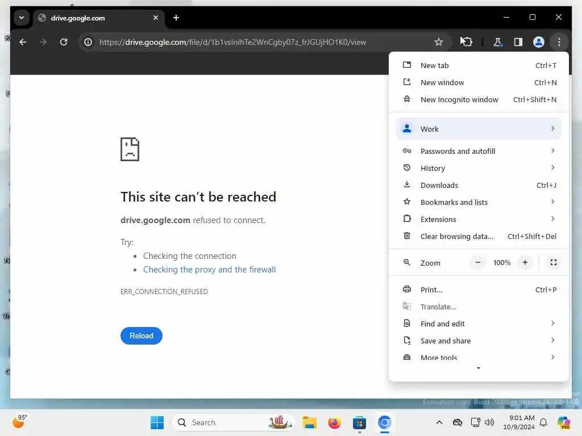Click the forward navigation arrow

click(43, 42)
